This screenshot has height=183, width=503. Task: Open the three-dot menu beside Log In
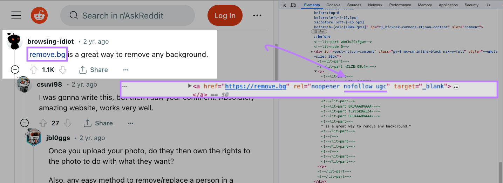coord(257,15)
